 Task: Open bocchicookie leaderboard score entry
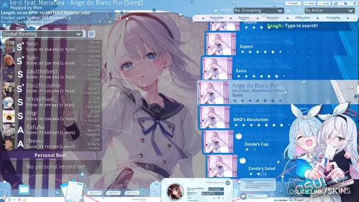[x=52, y=89]
